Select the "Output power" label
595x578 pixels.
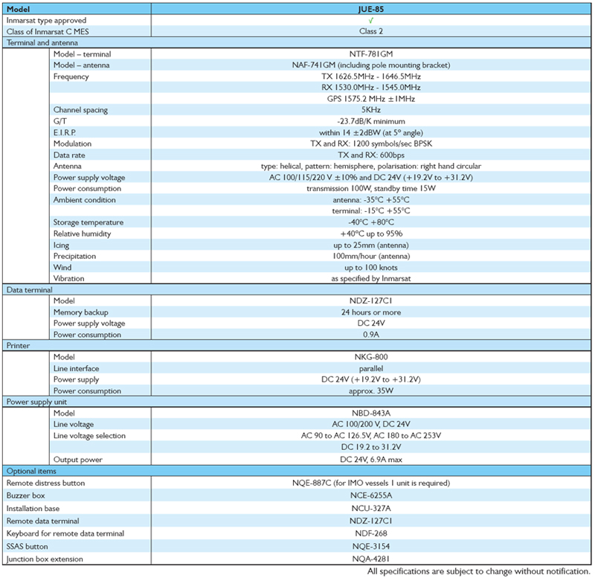tap(78, 460)
